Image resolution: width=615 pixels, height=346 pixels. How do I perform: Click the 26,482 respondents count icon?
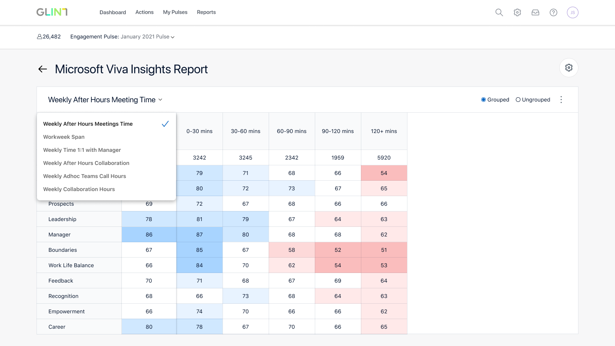coord(39,37)
